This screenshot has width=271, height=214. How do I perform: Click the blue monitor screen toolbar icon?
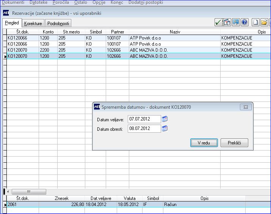(x=236, y=22)
